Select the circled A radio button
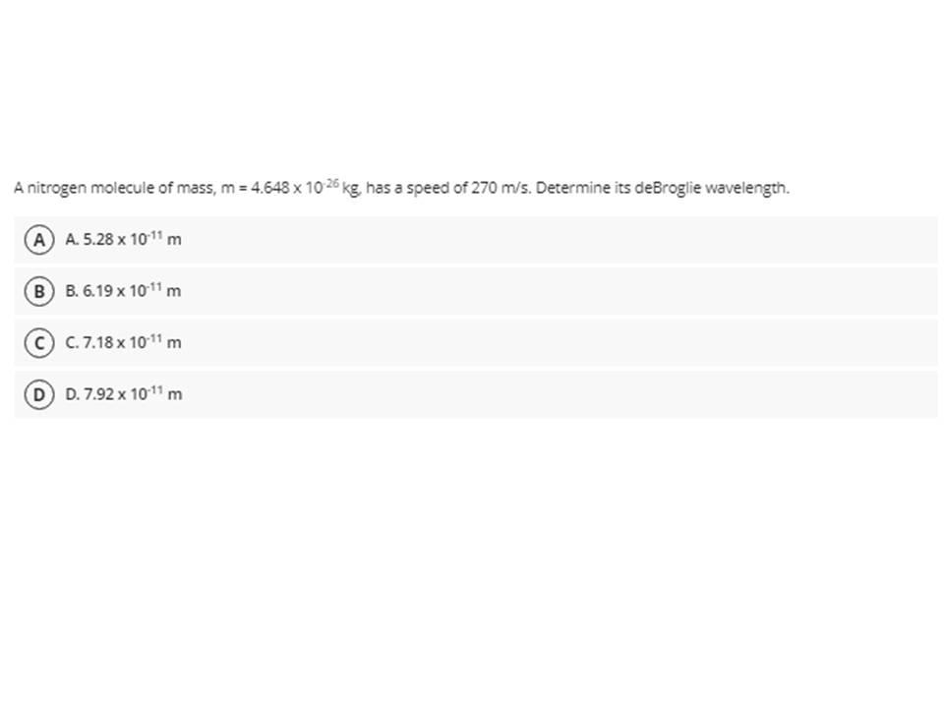944x708 pixels. pyautogui.click(x=39, y=240)
